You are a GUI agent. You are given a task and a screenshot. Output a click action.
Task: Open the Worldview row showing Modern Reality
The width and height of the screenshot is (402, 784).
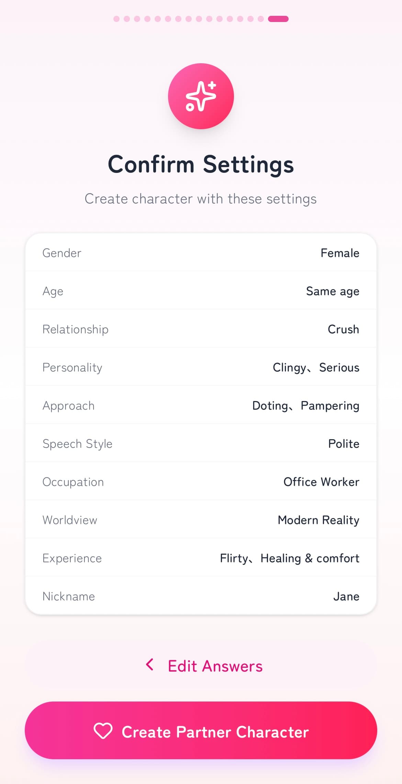point(201,520)
